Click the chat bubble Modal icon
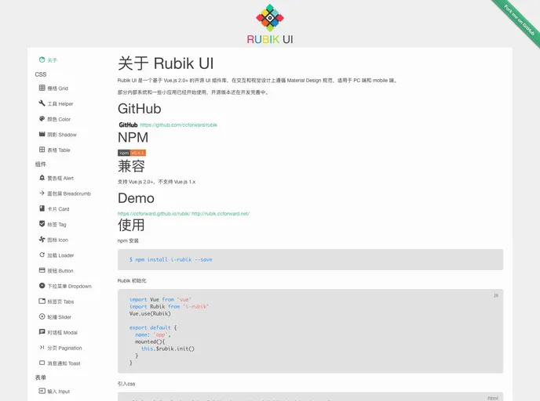Image resolution: width=540 pixels, height=401 pixels. coord(42,332)
